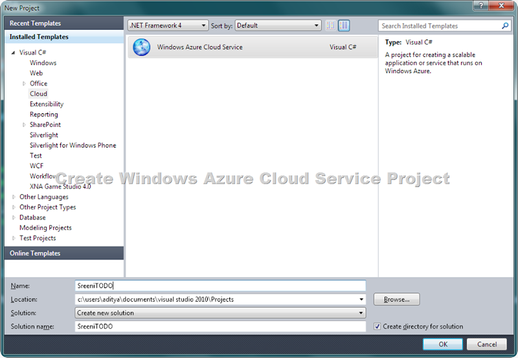This screenshot has height=358, width=518.
Task: Open the dialog Help question mark button
Action: (x=481, y=6)
